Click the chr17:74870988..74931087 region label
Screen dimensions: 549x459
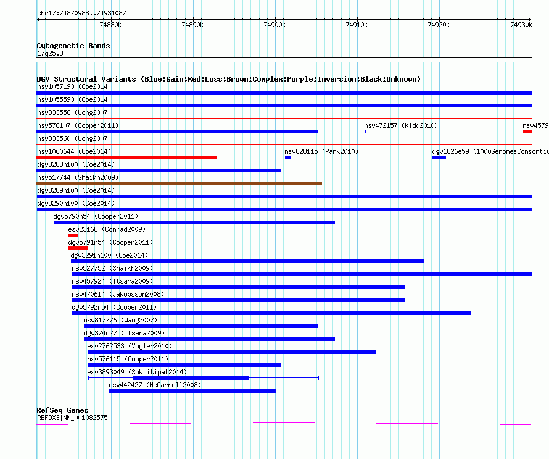81,13
